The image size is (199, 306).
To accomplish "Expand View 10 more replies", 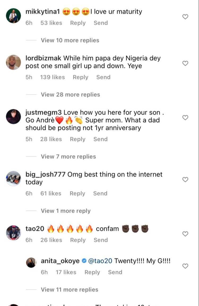I will [x=70, y=40].
